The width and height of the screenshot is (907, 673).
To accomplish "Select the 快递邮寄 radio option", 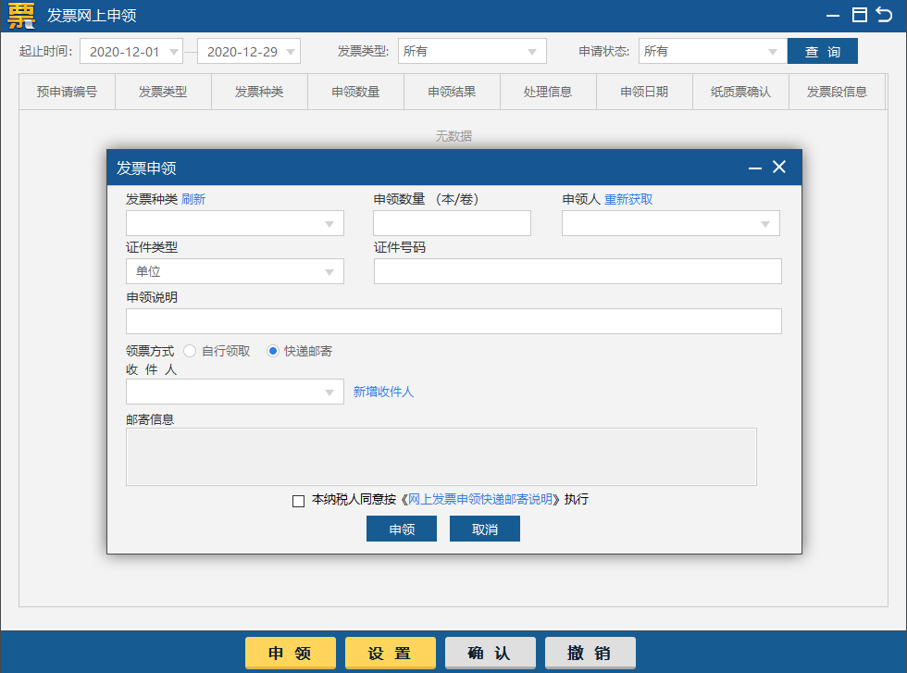I will coord(273,351).
